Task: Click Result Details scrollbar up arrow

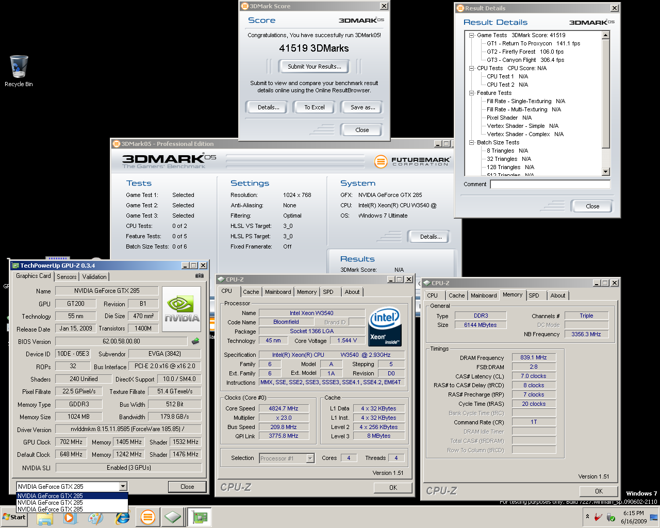Action: (606, 35)
